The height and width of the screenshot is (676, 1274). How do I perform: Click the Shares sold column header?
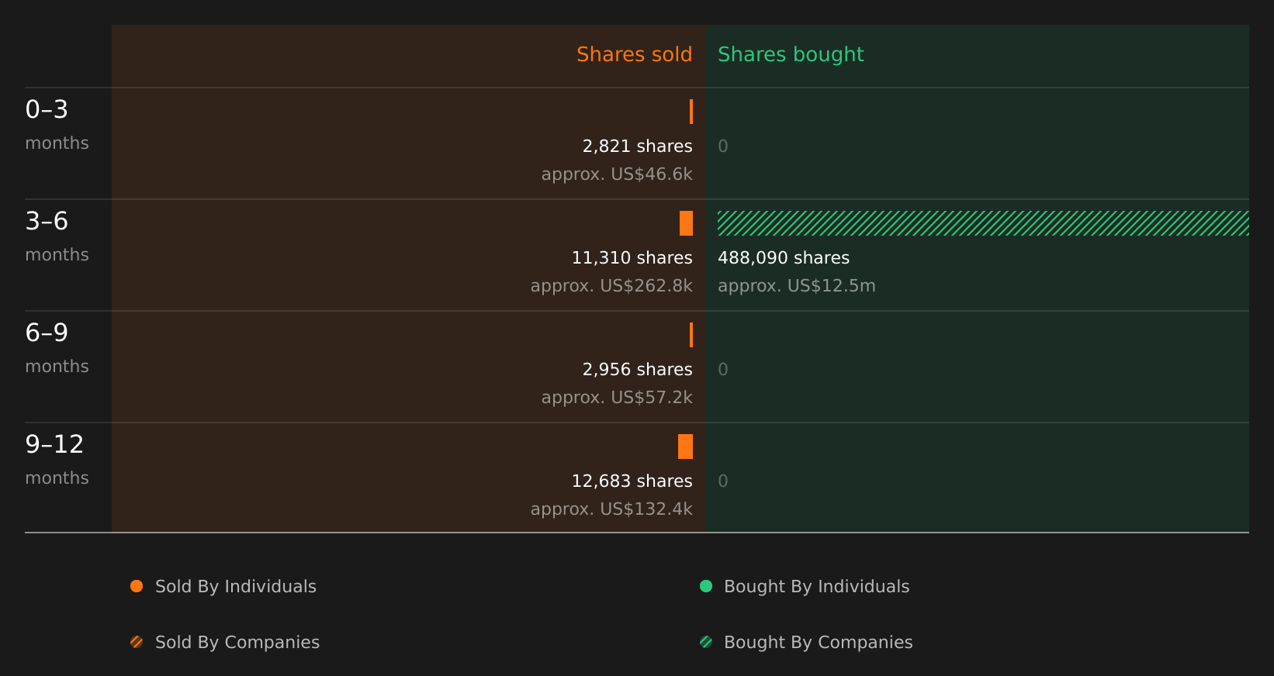[634, 54]
